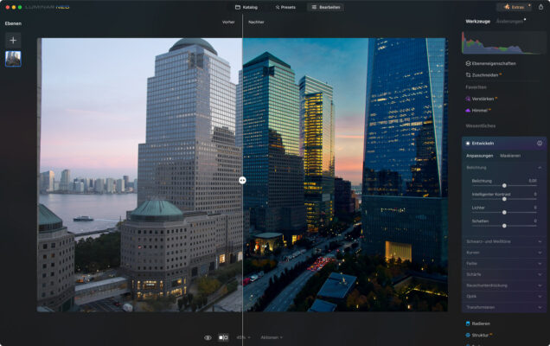
Task: Click the Nachher label
Action: point(256,22)
